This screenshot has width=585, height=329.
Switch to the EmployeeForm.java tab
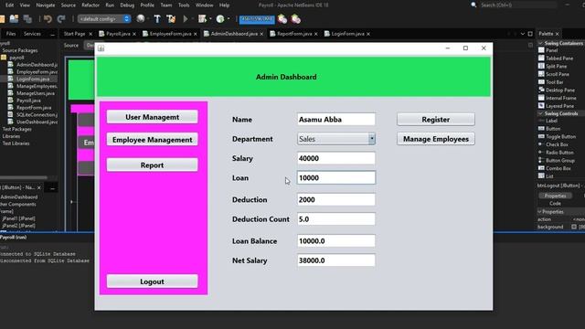click(x=170, y=34)
